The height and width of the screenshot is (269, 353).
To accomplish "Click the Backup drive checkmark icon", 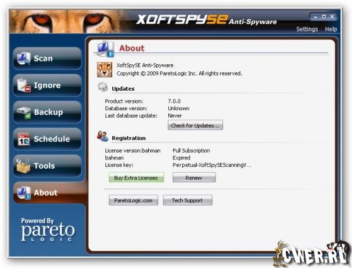I will point(24,113).
